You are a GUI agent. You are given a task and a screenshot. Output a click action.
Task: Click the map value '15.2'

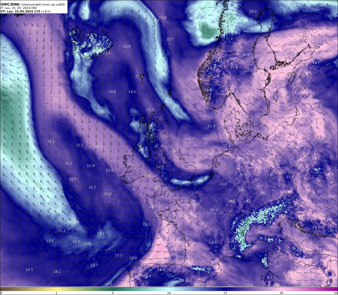62,231
